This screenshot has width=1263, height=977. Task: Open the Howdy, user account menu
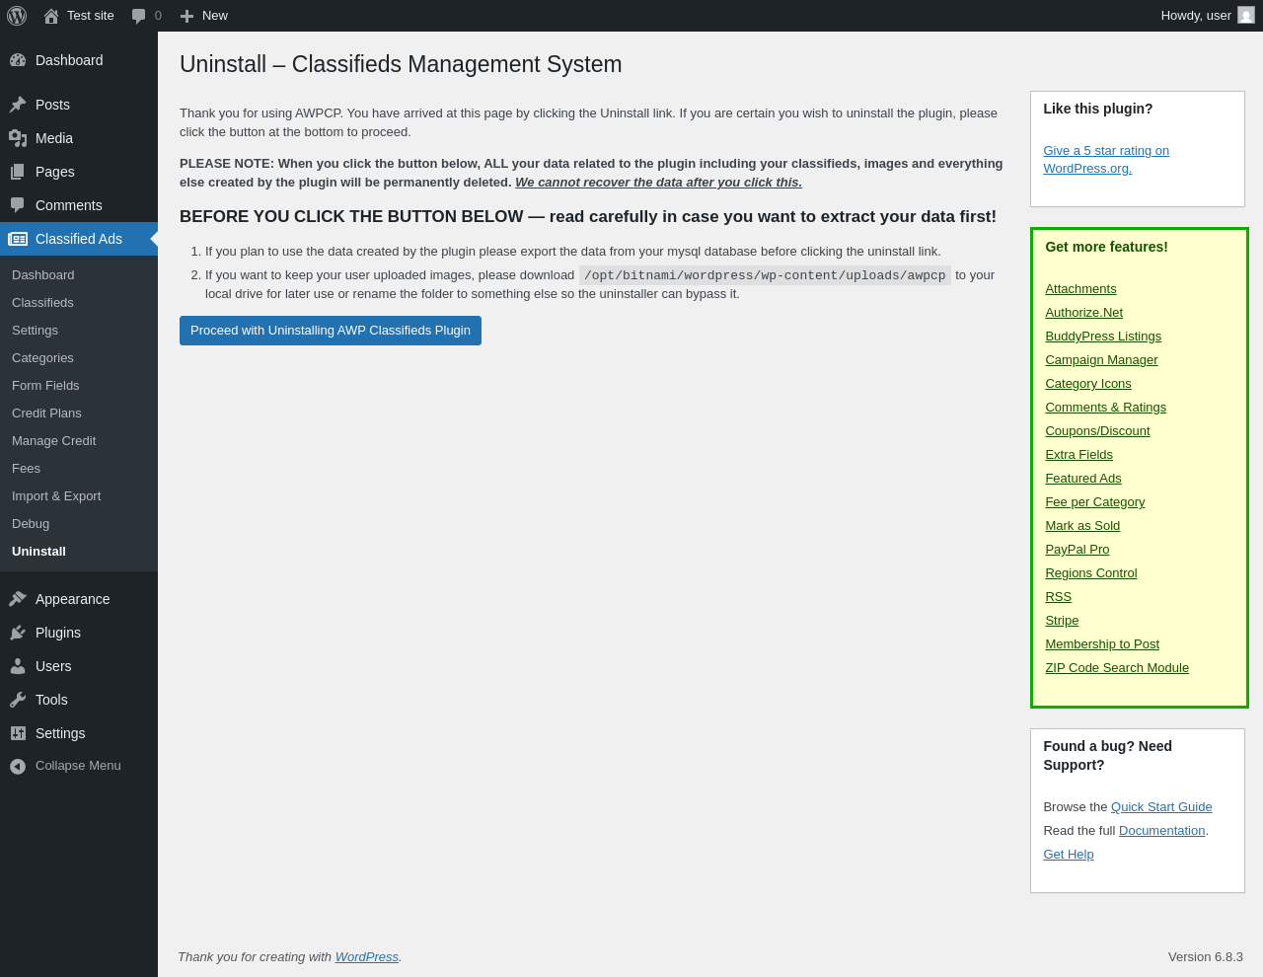(x=1208, y=16)
